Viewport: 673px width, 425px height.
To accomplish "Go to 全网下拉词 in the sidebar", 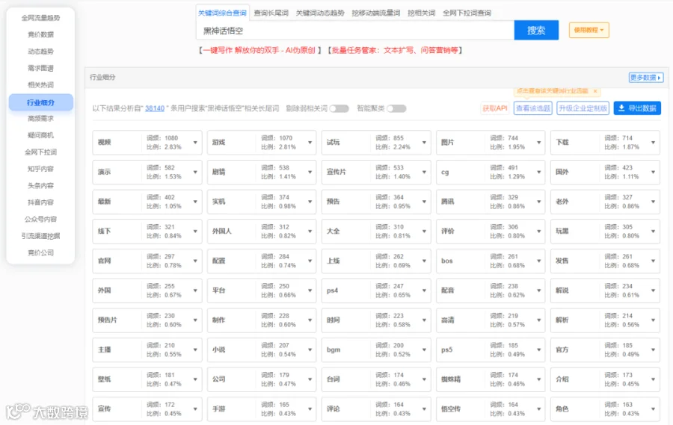I will (41, 152).
